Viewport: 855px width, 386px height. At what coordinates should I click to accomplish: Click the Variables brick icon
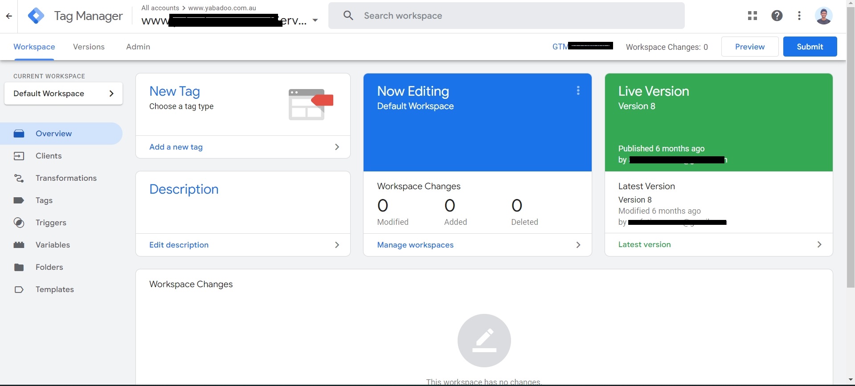pyautogui.click(x=19, y=245)
